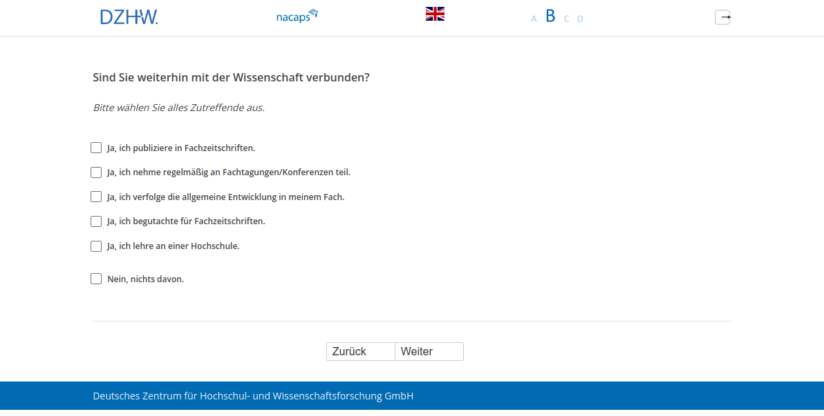The width and height of the screenshot is (824, 416).
Task: Select smallest font size A
Action: 534,19
